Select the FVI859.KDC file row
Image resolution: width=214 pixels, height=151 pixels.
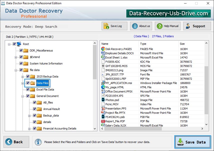tap(153, 62)
